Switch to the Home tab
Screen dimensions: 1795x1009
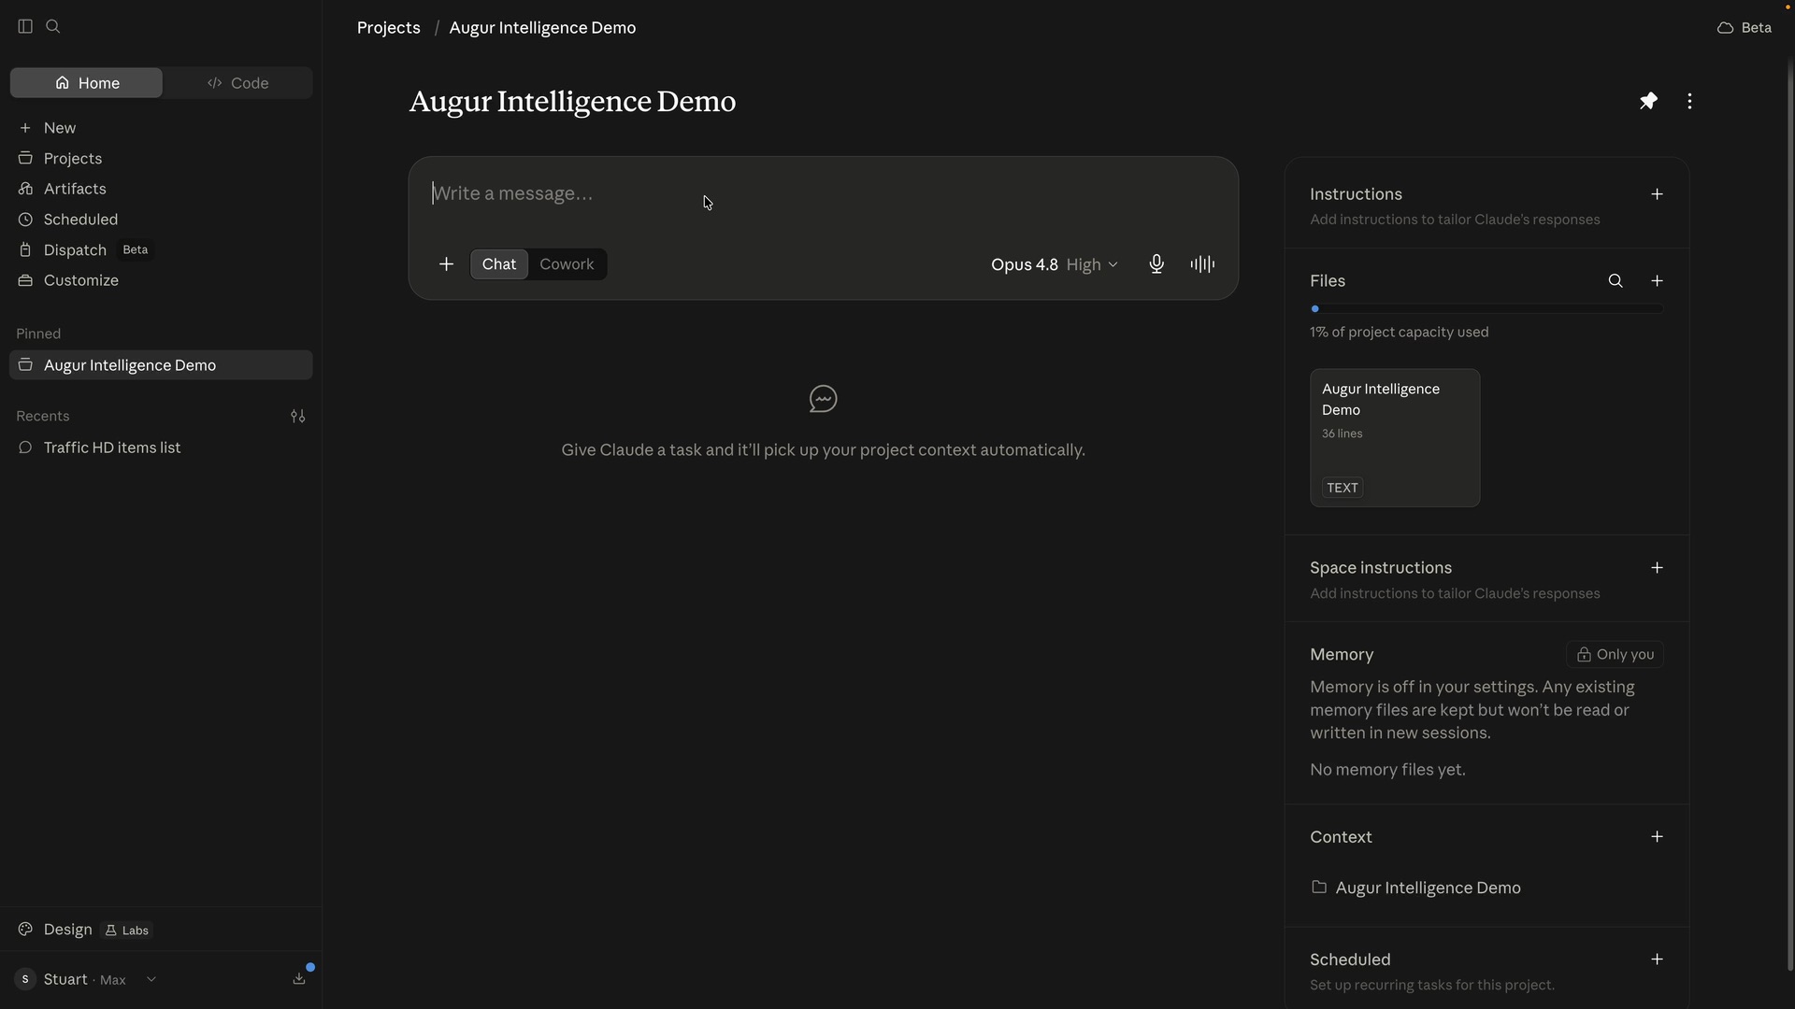(x=86, y=83)
